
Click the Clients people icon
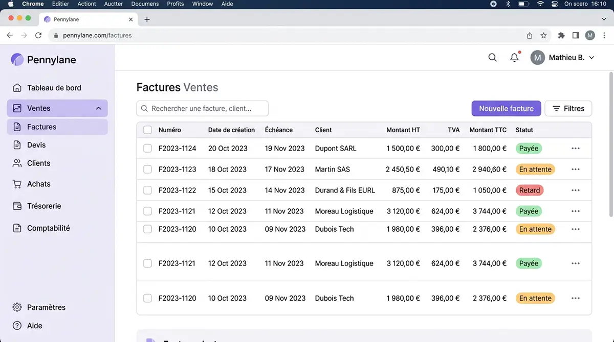pos(17,163)
